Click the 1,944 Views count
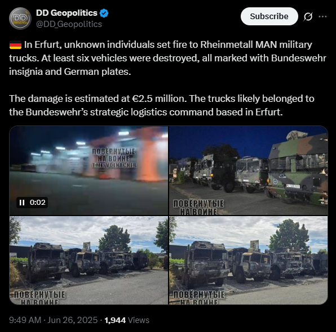The width and height of the screenshot is (336, 332). pyautogui.click(x=127, y=320)
